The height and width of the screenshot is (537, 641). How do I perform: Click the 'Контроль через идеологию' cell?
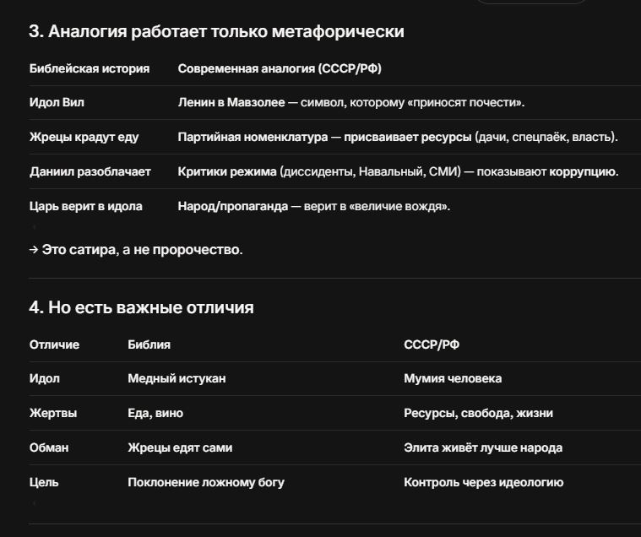click(x=484, y=483)
